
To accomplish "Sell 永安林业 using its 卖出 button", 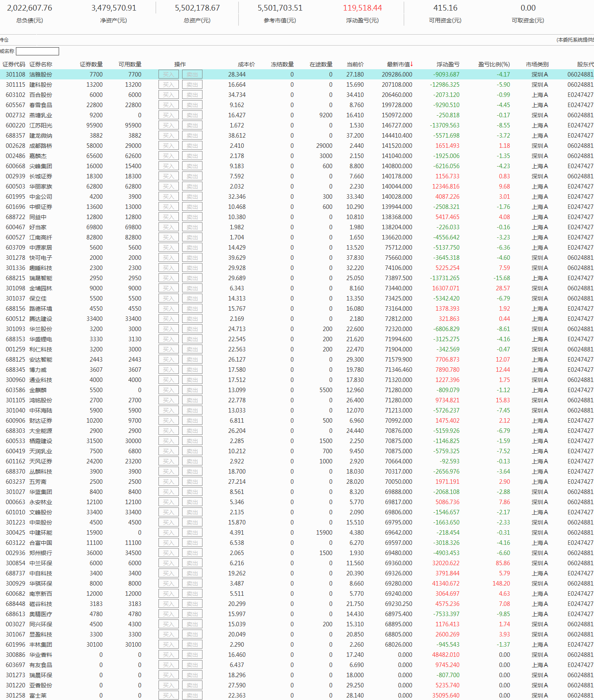I will pyautogui.click(x=192, y=502).
